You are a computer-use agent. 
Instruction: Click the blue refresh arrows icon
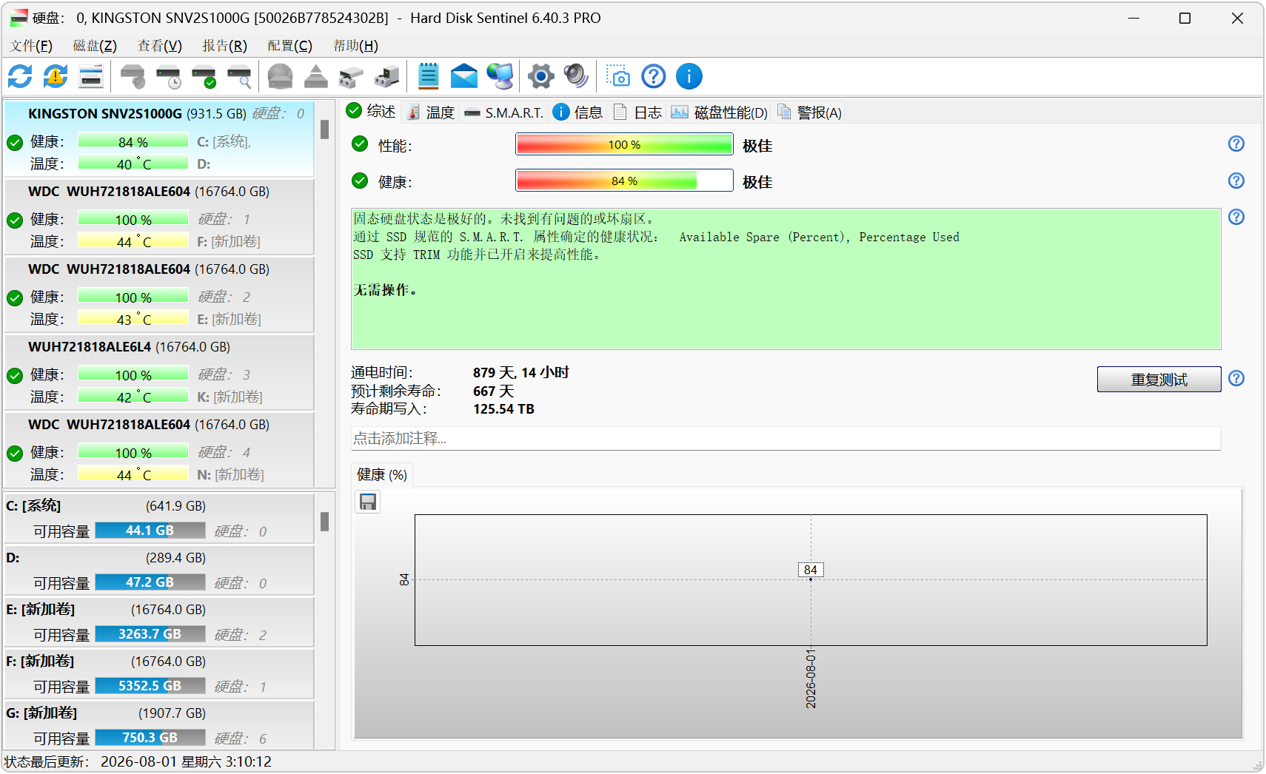coord(20,76)
